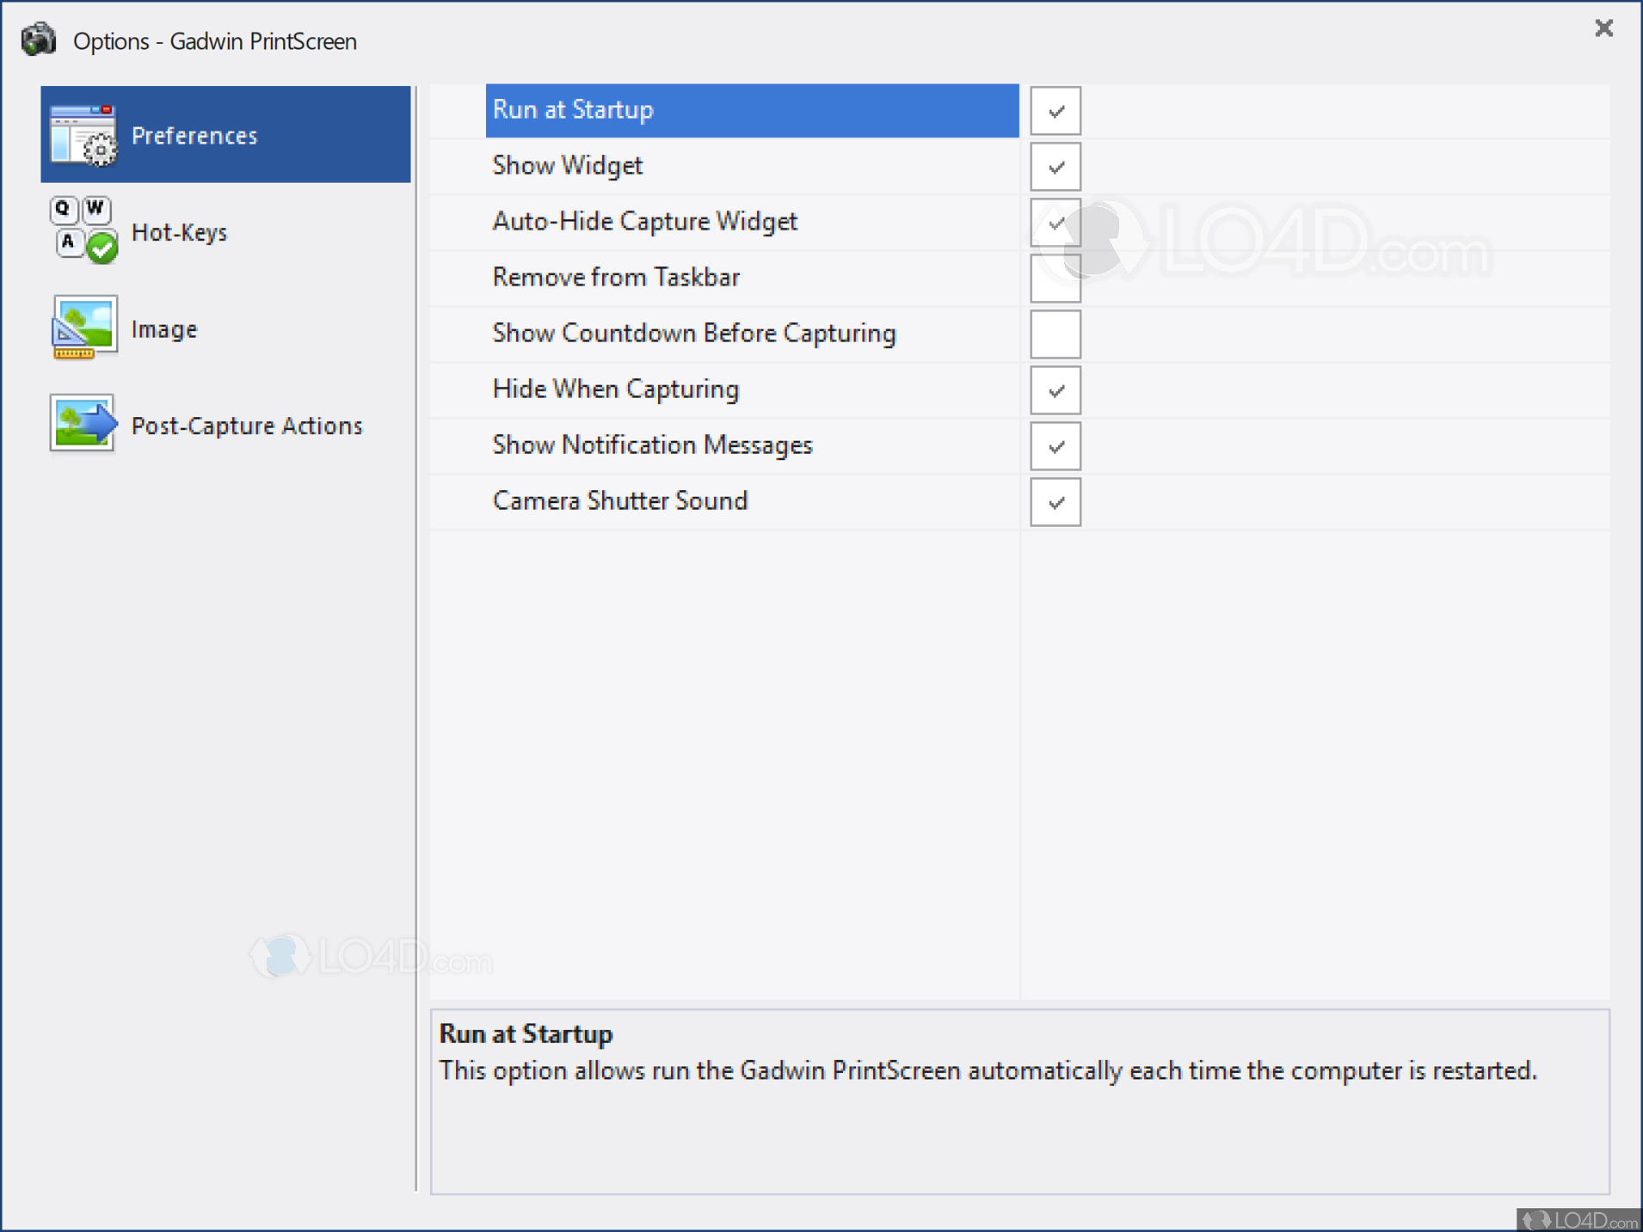Go to Post-Capture Actions section
The width and height of the screenshot is (1643, 1232).
(x=225, y=425)
